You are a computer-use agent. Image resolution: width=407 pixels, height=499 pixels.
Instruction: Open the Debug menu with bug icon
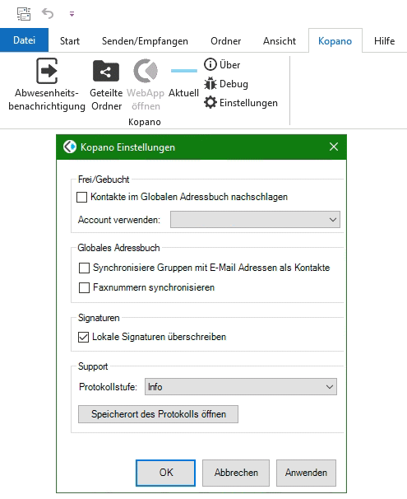tap(226, 84)
